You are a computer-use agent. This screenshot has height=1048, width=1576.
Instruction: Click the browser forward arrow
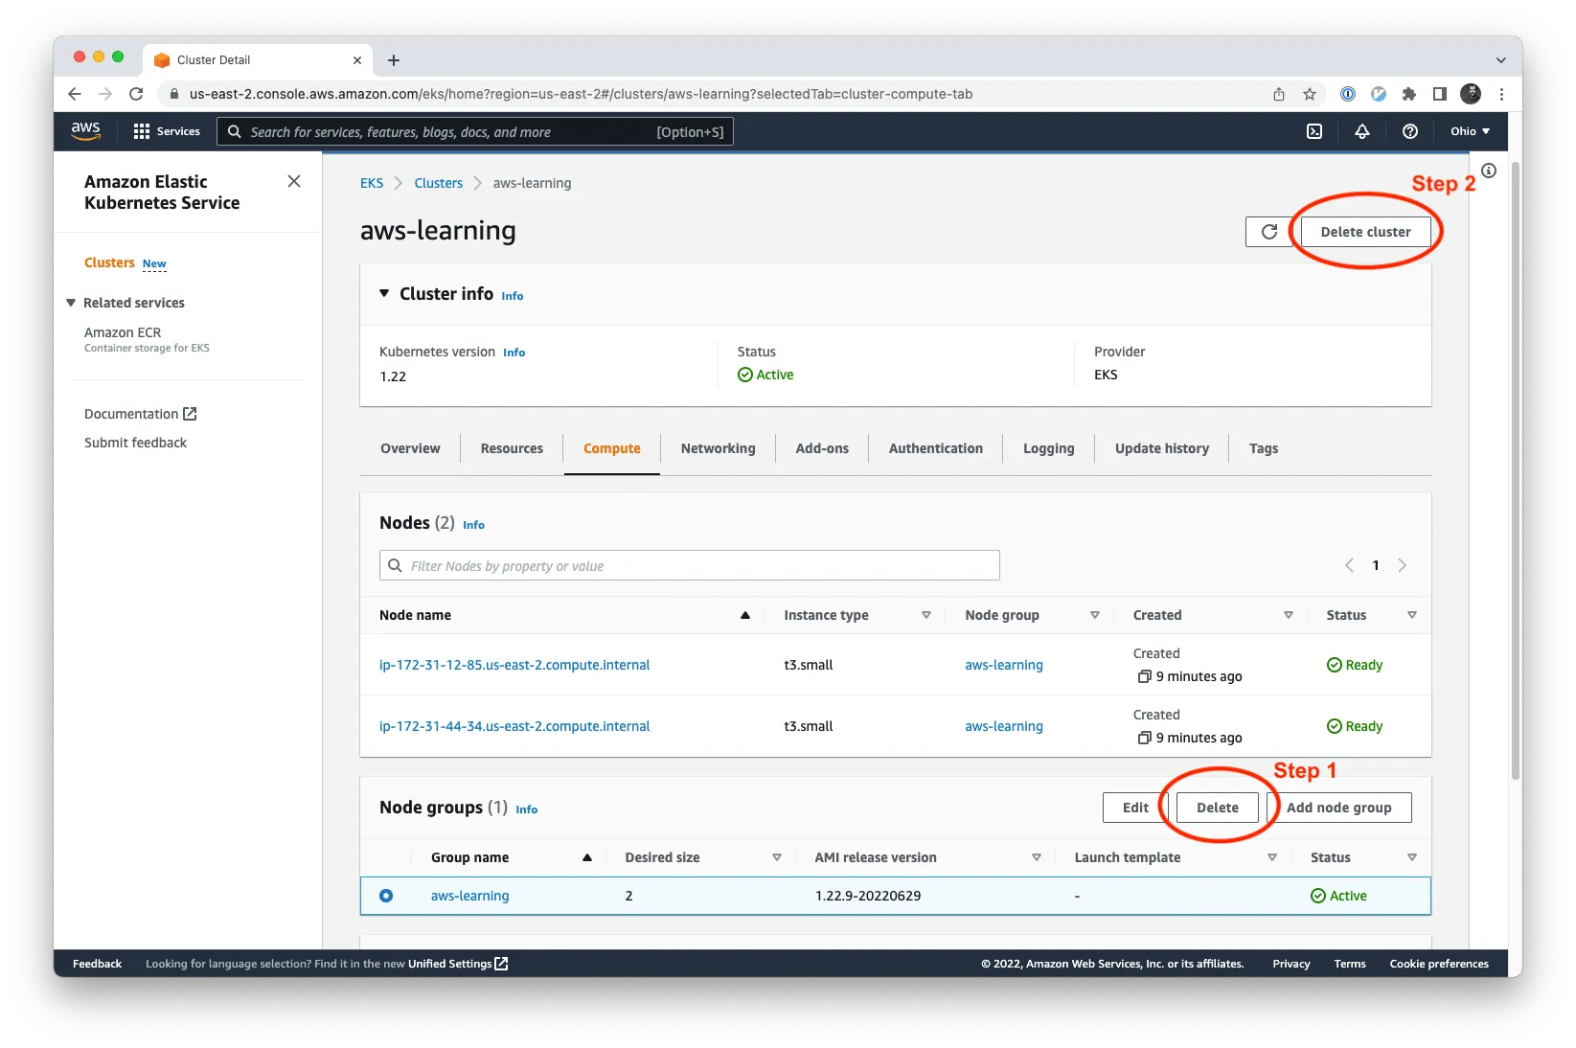(105, 94)
